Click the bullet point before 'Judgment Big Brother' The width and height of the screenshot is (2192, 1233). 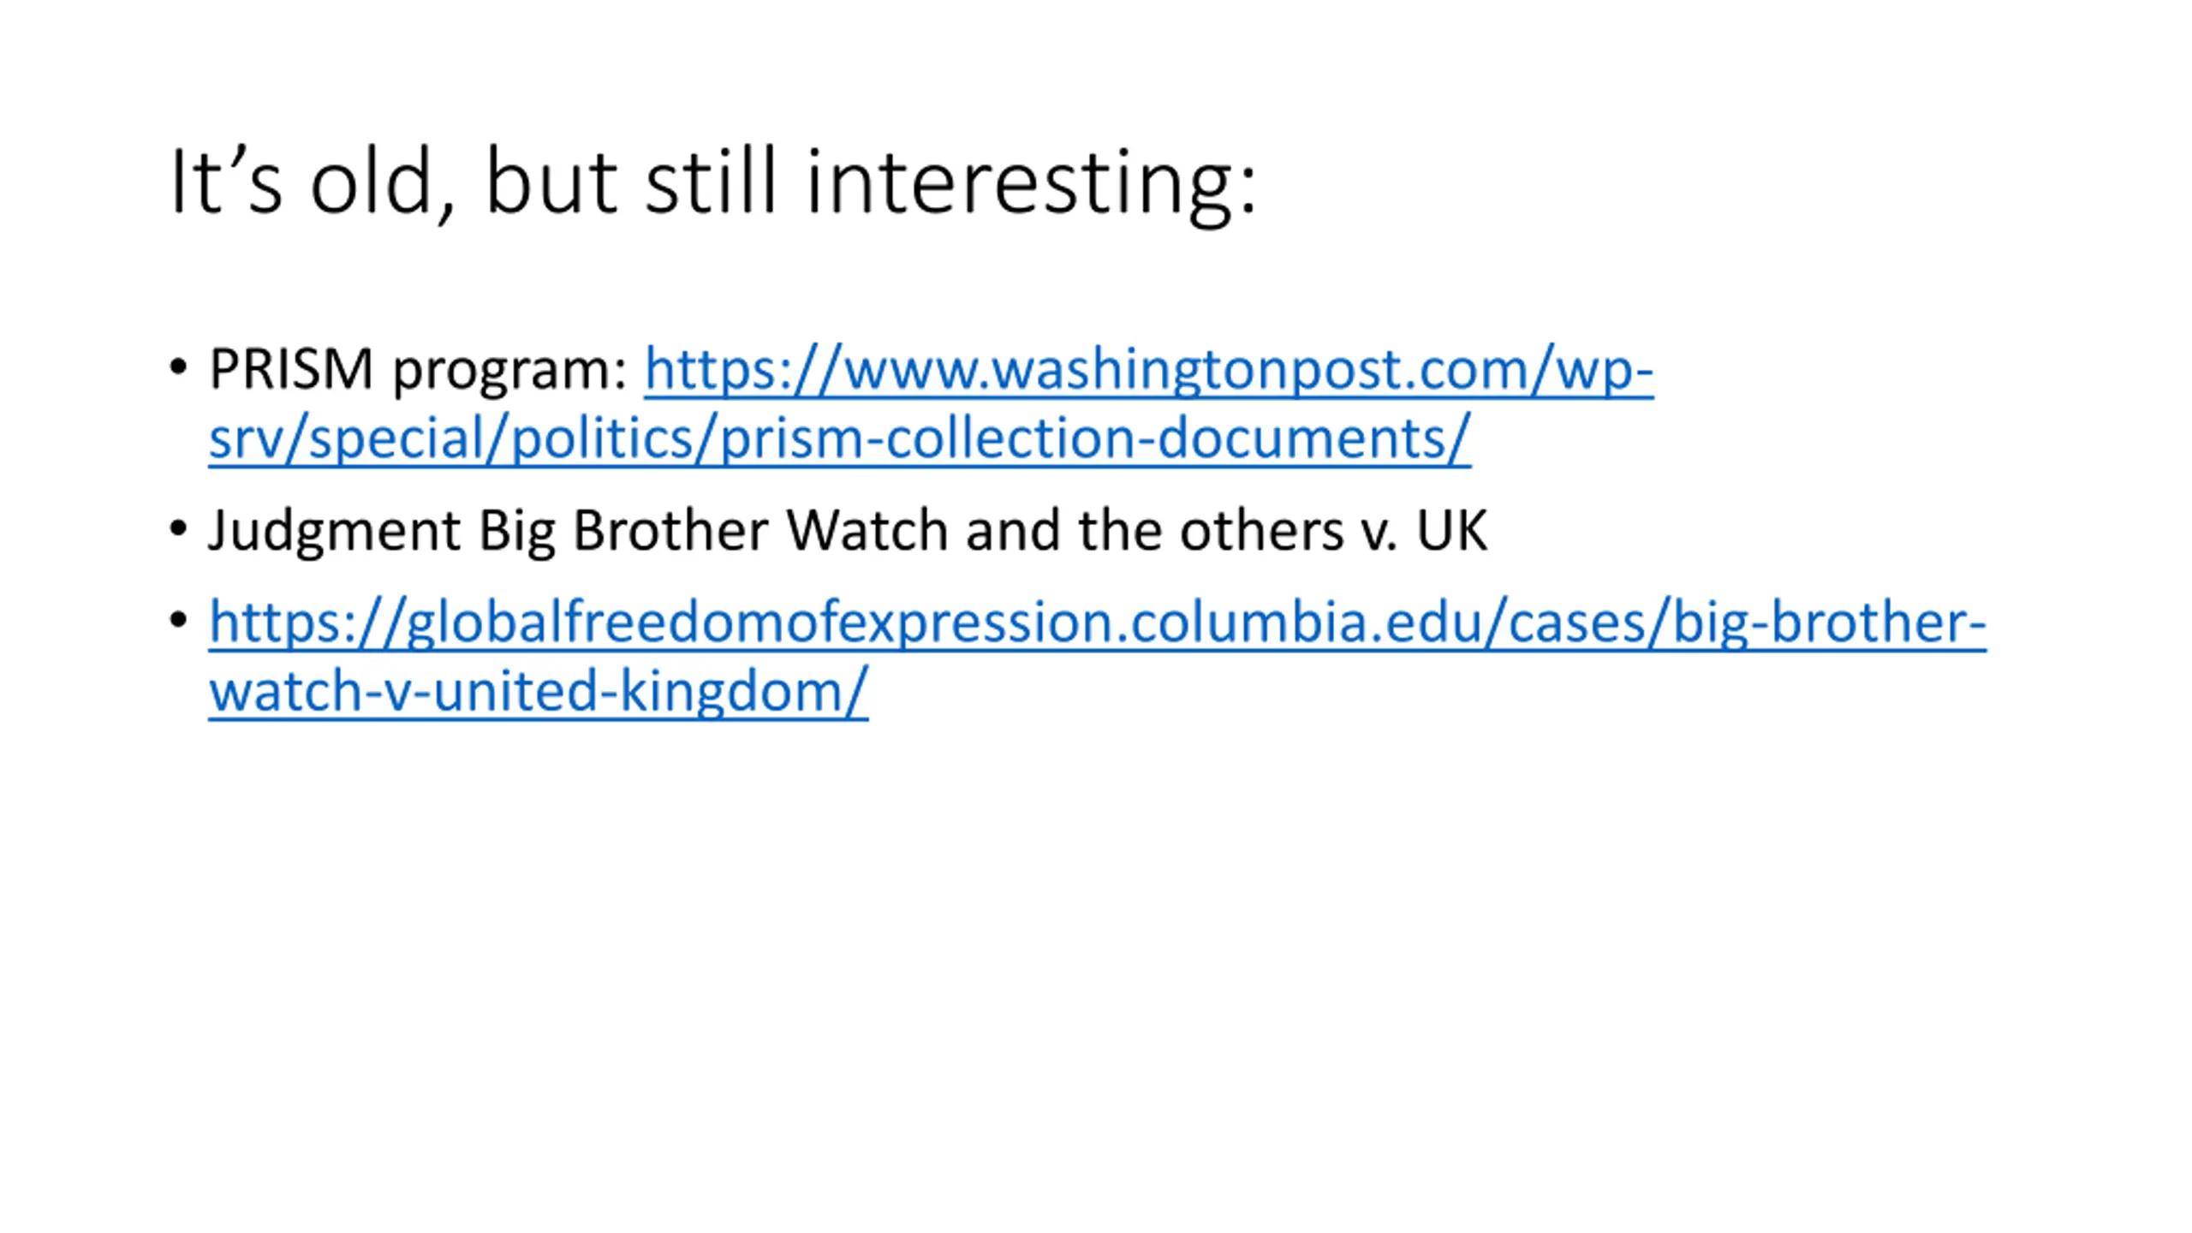click(178, 528)
